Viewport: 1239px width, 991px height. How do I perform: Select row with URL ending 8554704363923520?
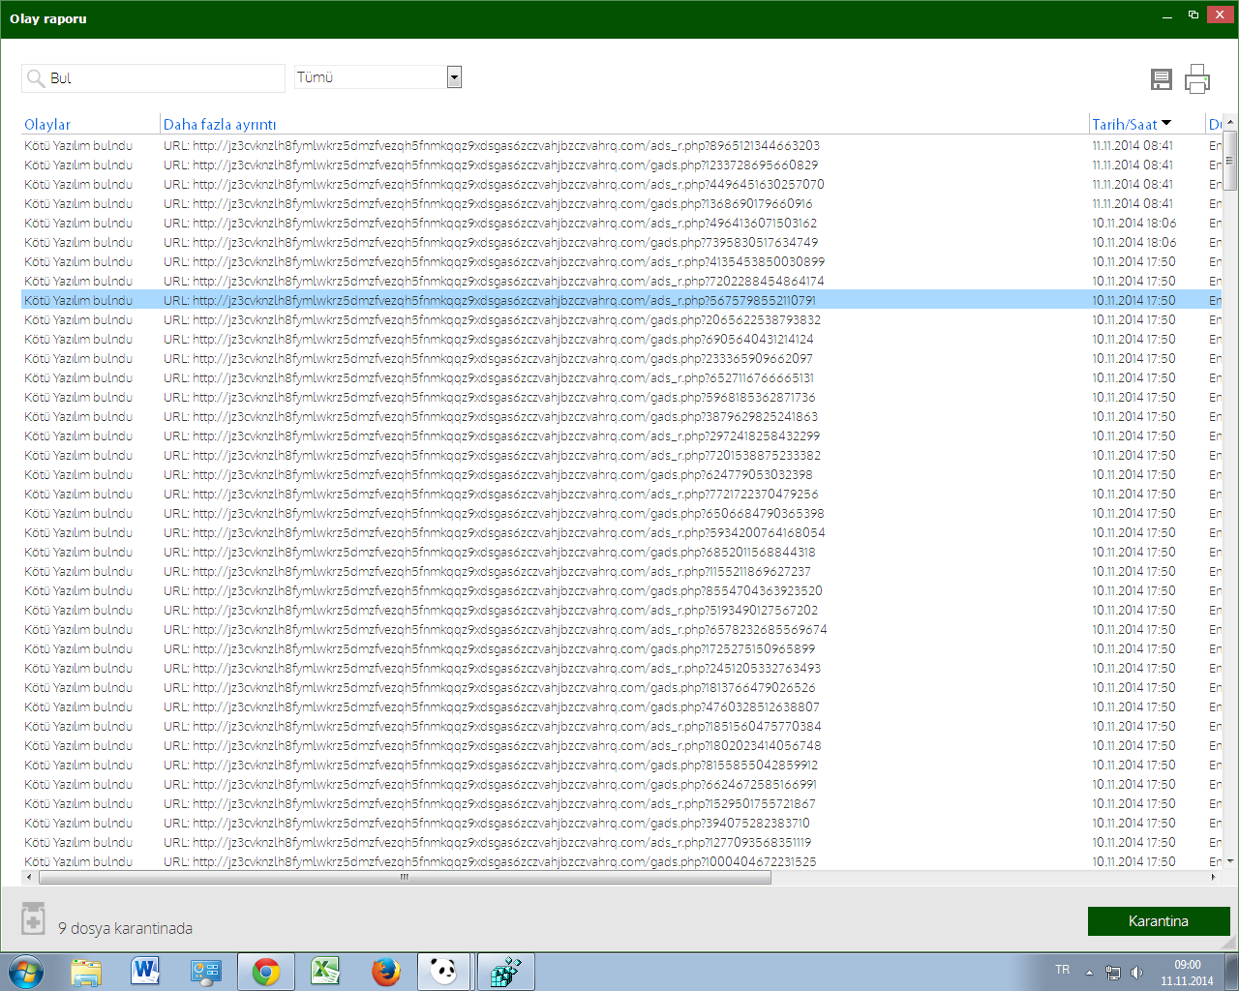pos(620,590)
